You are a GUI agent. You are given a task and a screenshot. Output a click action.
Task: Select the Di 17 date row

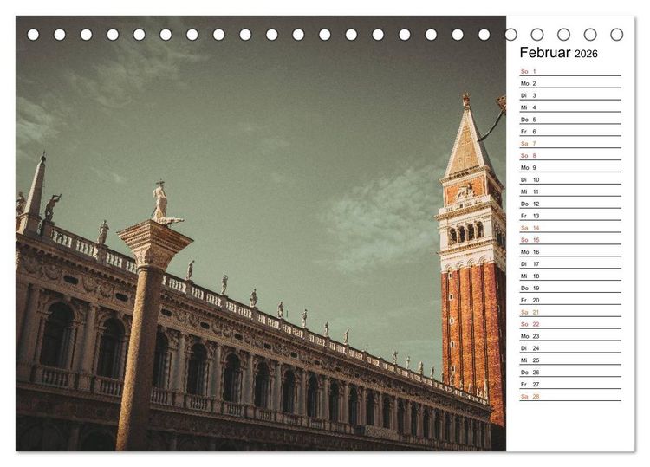click(570, 263)
